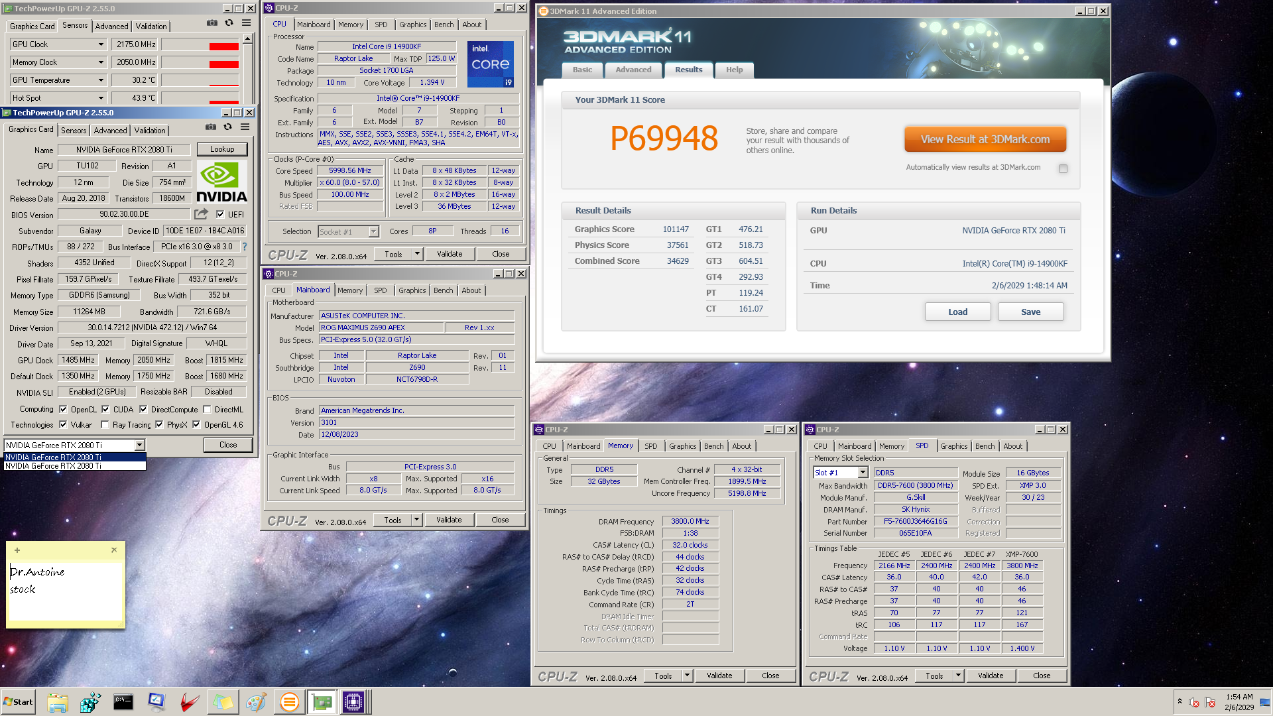The width and height of the screenshot is (1273, 716).
Task: Open Sticky Notes icon in taskbar
Action: click(x=223, y=702)
